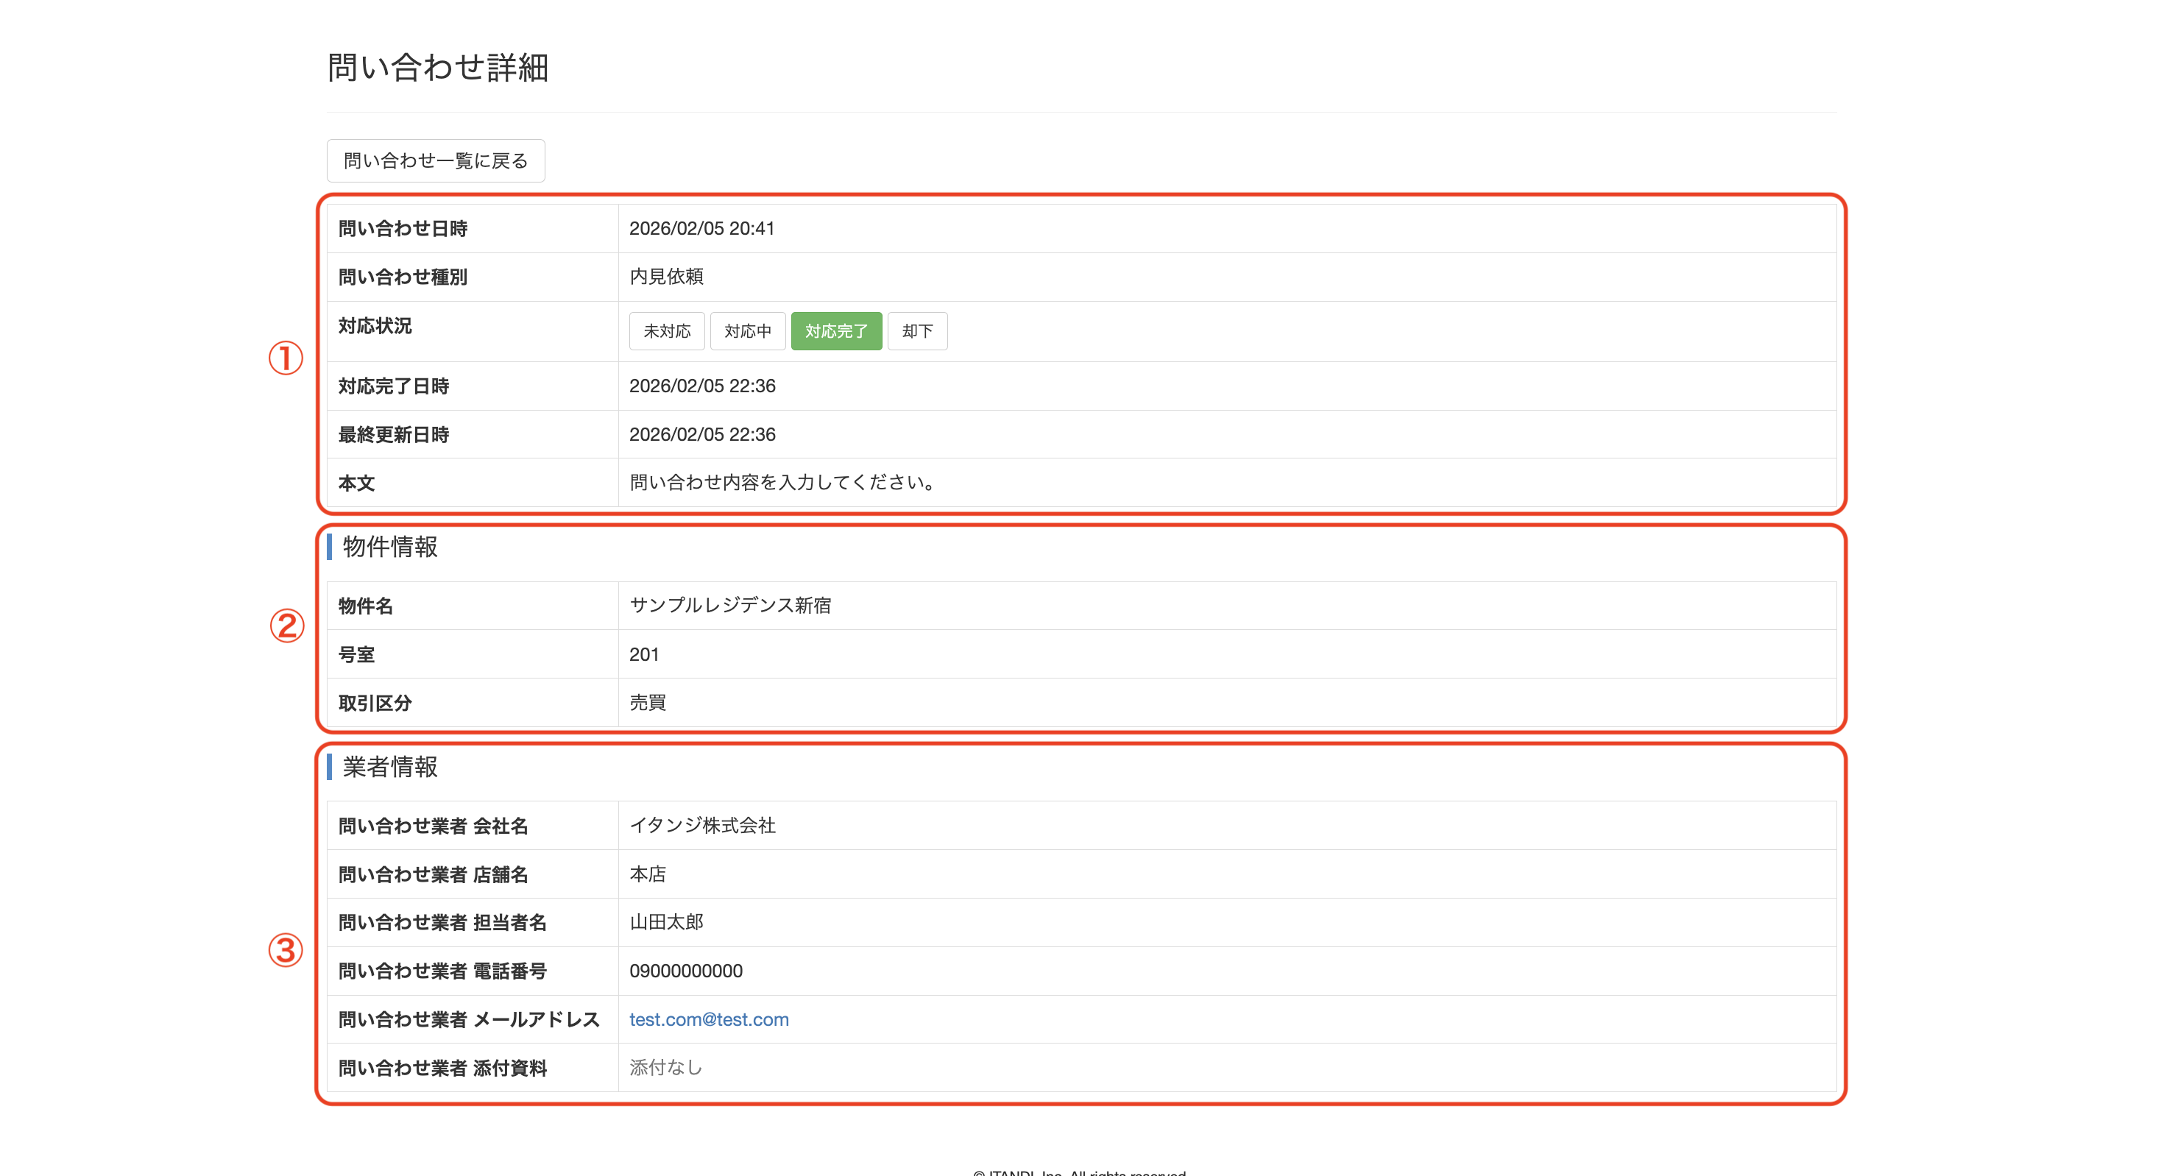Click the 対応完了日時 row label
Viewport: 2164px width, 1176px height.
pyautogui.click(x=393, y=386)
